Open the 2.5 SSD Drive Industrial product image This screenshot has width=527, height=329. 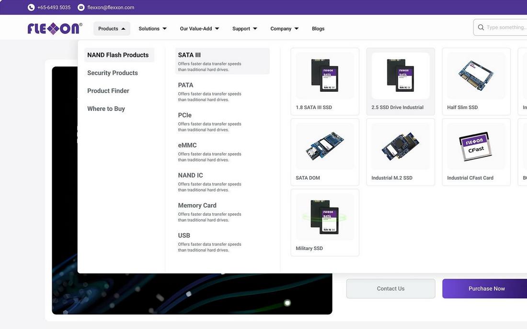point(401,76)
